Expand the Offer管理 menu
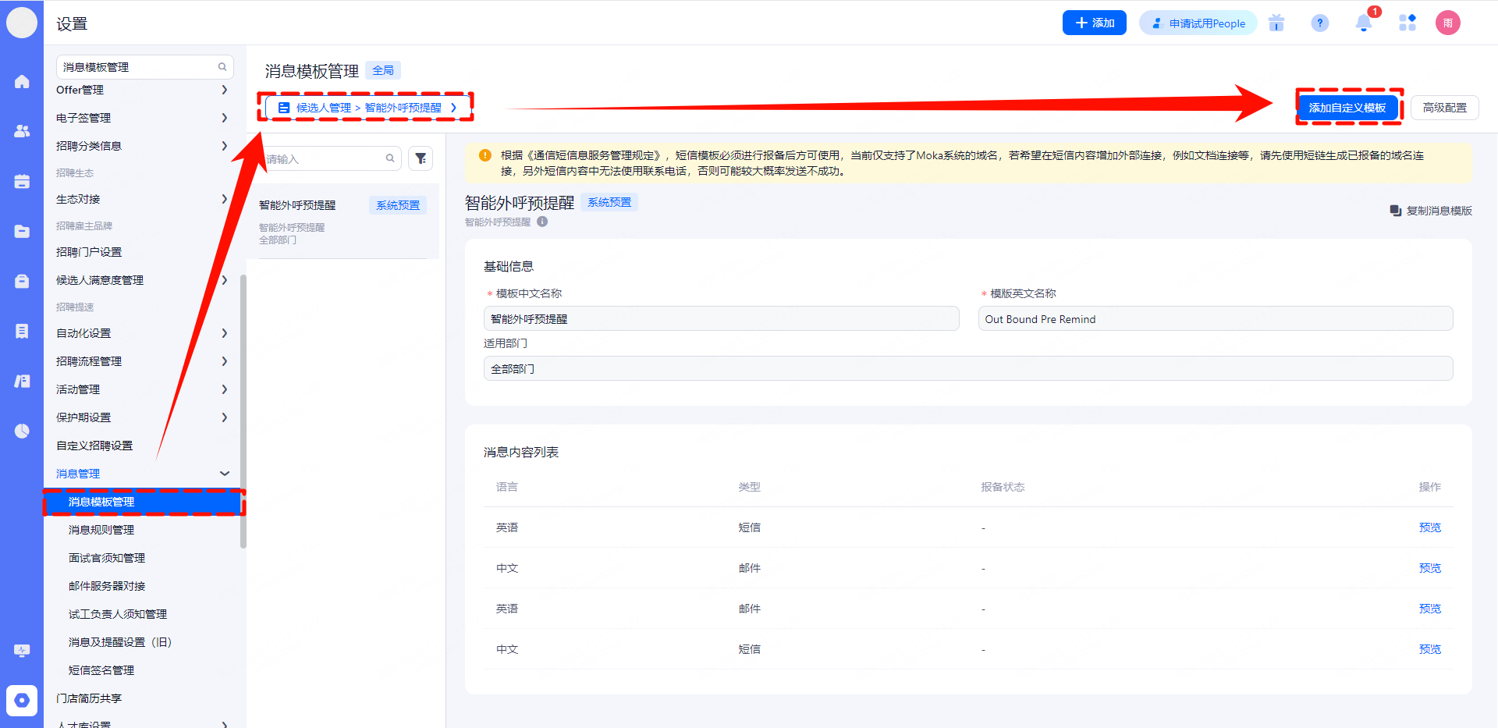 pos(225,90)
